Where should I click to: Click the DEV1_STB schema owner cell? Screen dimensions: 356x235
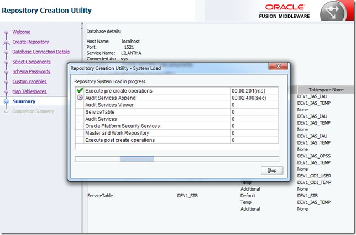(187, 196)
